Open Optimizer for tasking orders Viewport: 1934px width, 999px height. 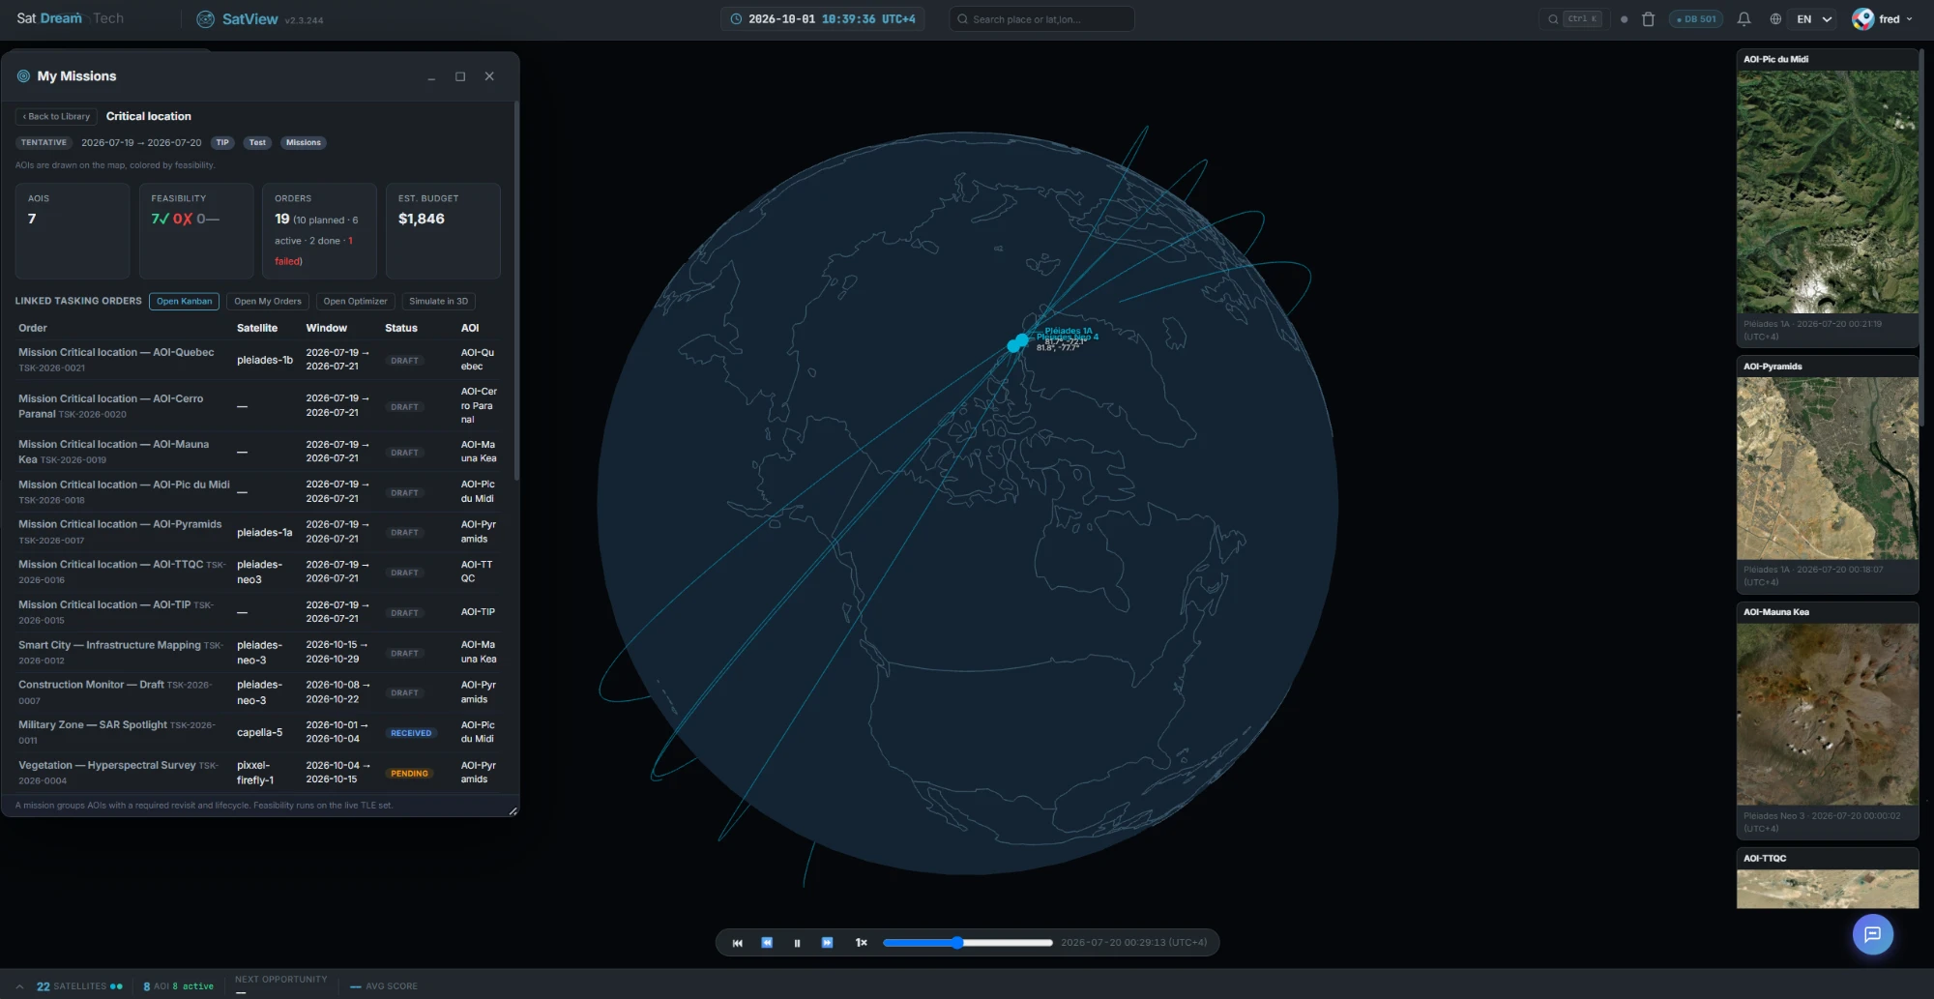click(x=355, y=302)
